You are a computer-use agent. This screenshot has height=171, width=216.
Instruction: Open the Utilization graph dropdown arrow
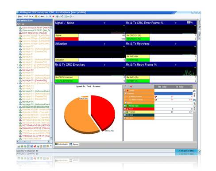(x=104, y=44)
